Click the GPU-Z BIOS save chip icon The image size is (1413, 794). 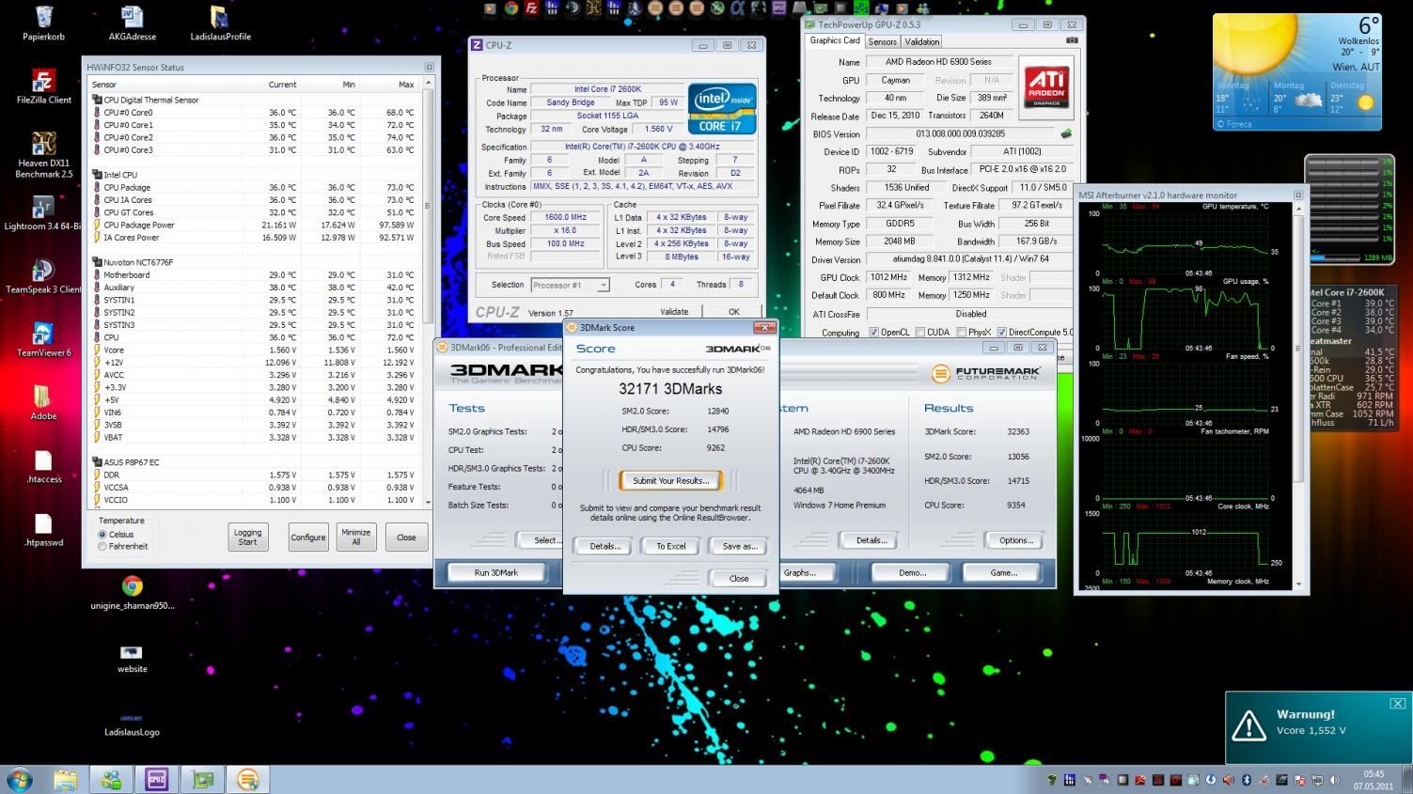1066,133
